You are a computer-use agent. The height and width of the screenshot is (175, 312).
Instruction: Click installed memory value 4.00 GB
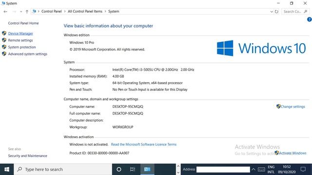tap(118, 76)
